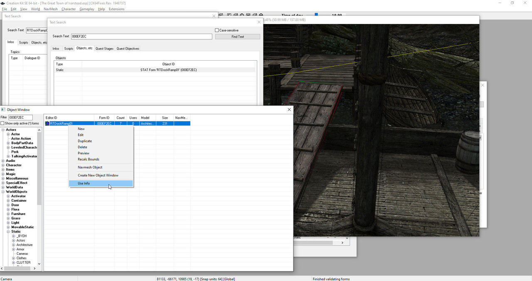Viewport: 532px width, 281px height.
Task: Select the STAT Form 'RTDockRamp01' result row
Action: click(155, 70)
